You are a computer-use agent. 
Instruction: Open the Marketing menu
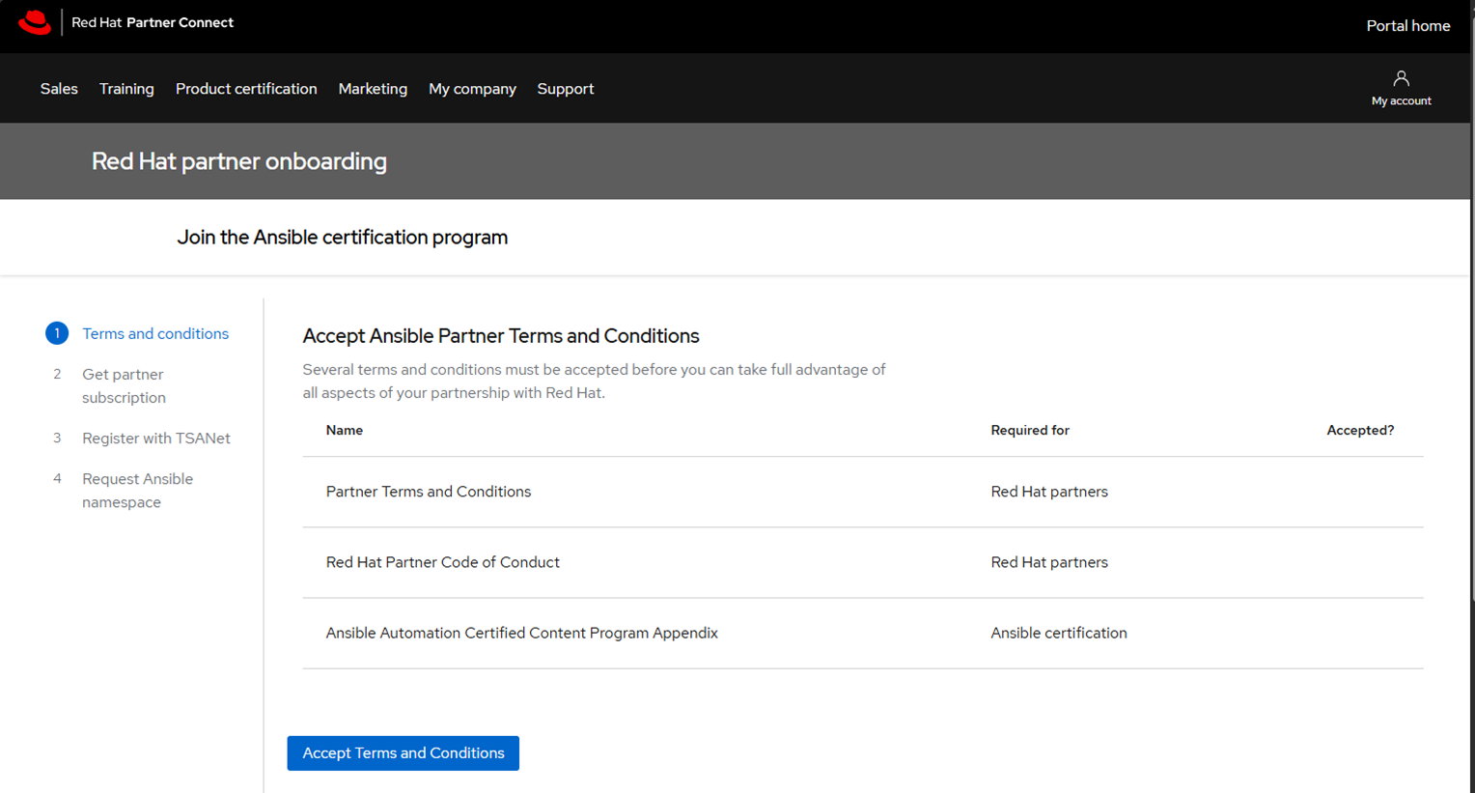click(373, 89)
